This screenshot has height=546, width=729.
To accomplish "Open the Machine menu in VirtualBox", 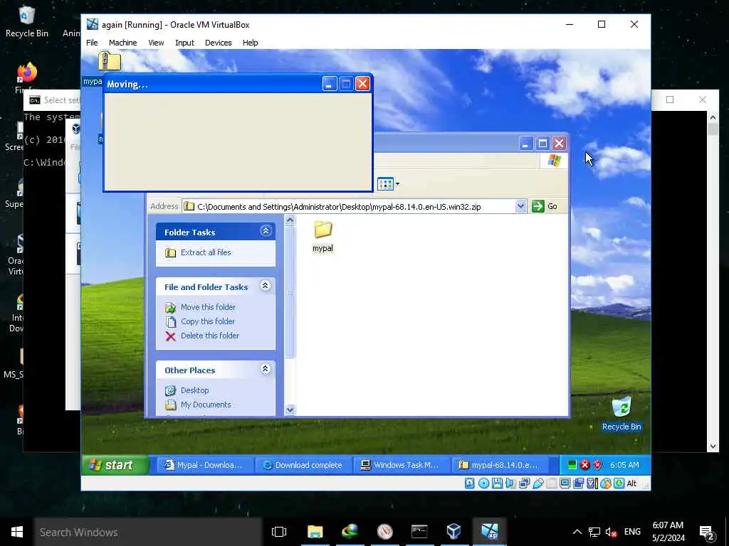I will click(x=122, y=43).
